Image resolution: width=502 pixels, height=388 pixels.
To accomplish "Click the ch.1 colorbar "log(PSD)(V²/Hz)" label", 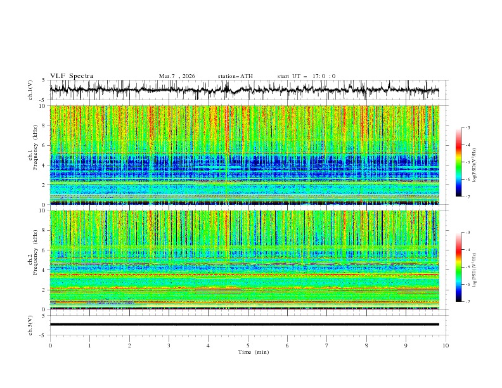I will (x=475, y=165).
